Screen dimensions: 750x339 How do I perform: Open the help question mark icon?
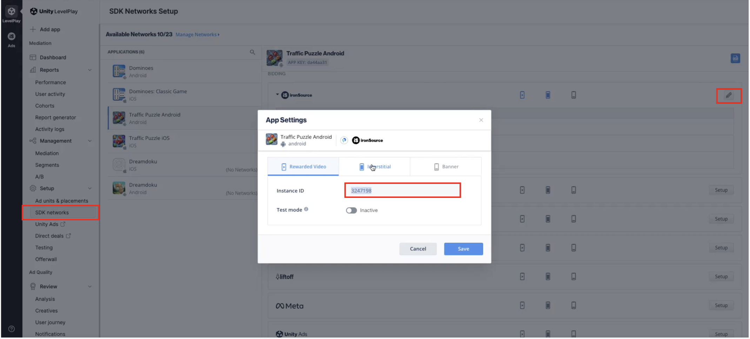pos(11,329)
